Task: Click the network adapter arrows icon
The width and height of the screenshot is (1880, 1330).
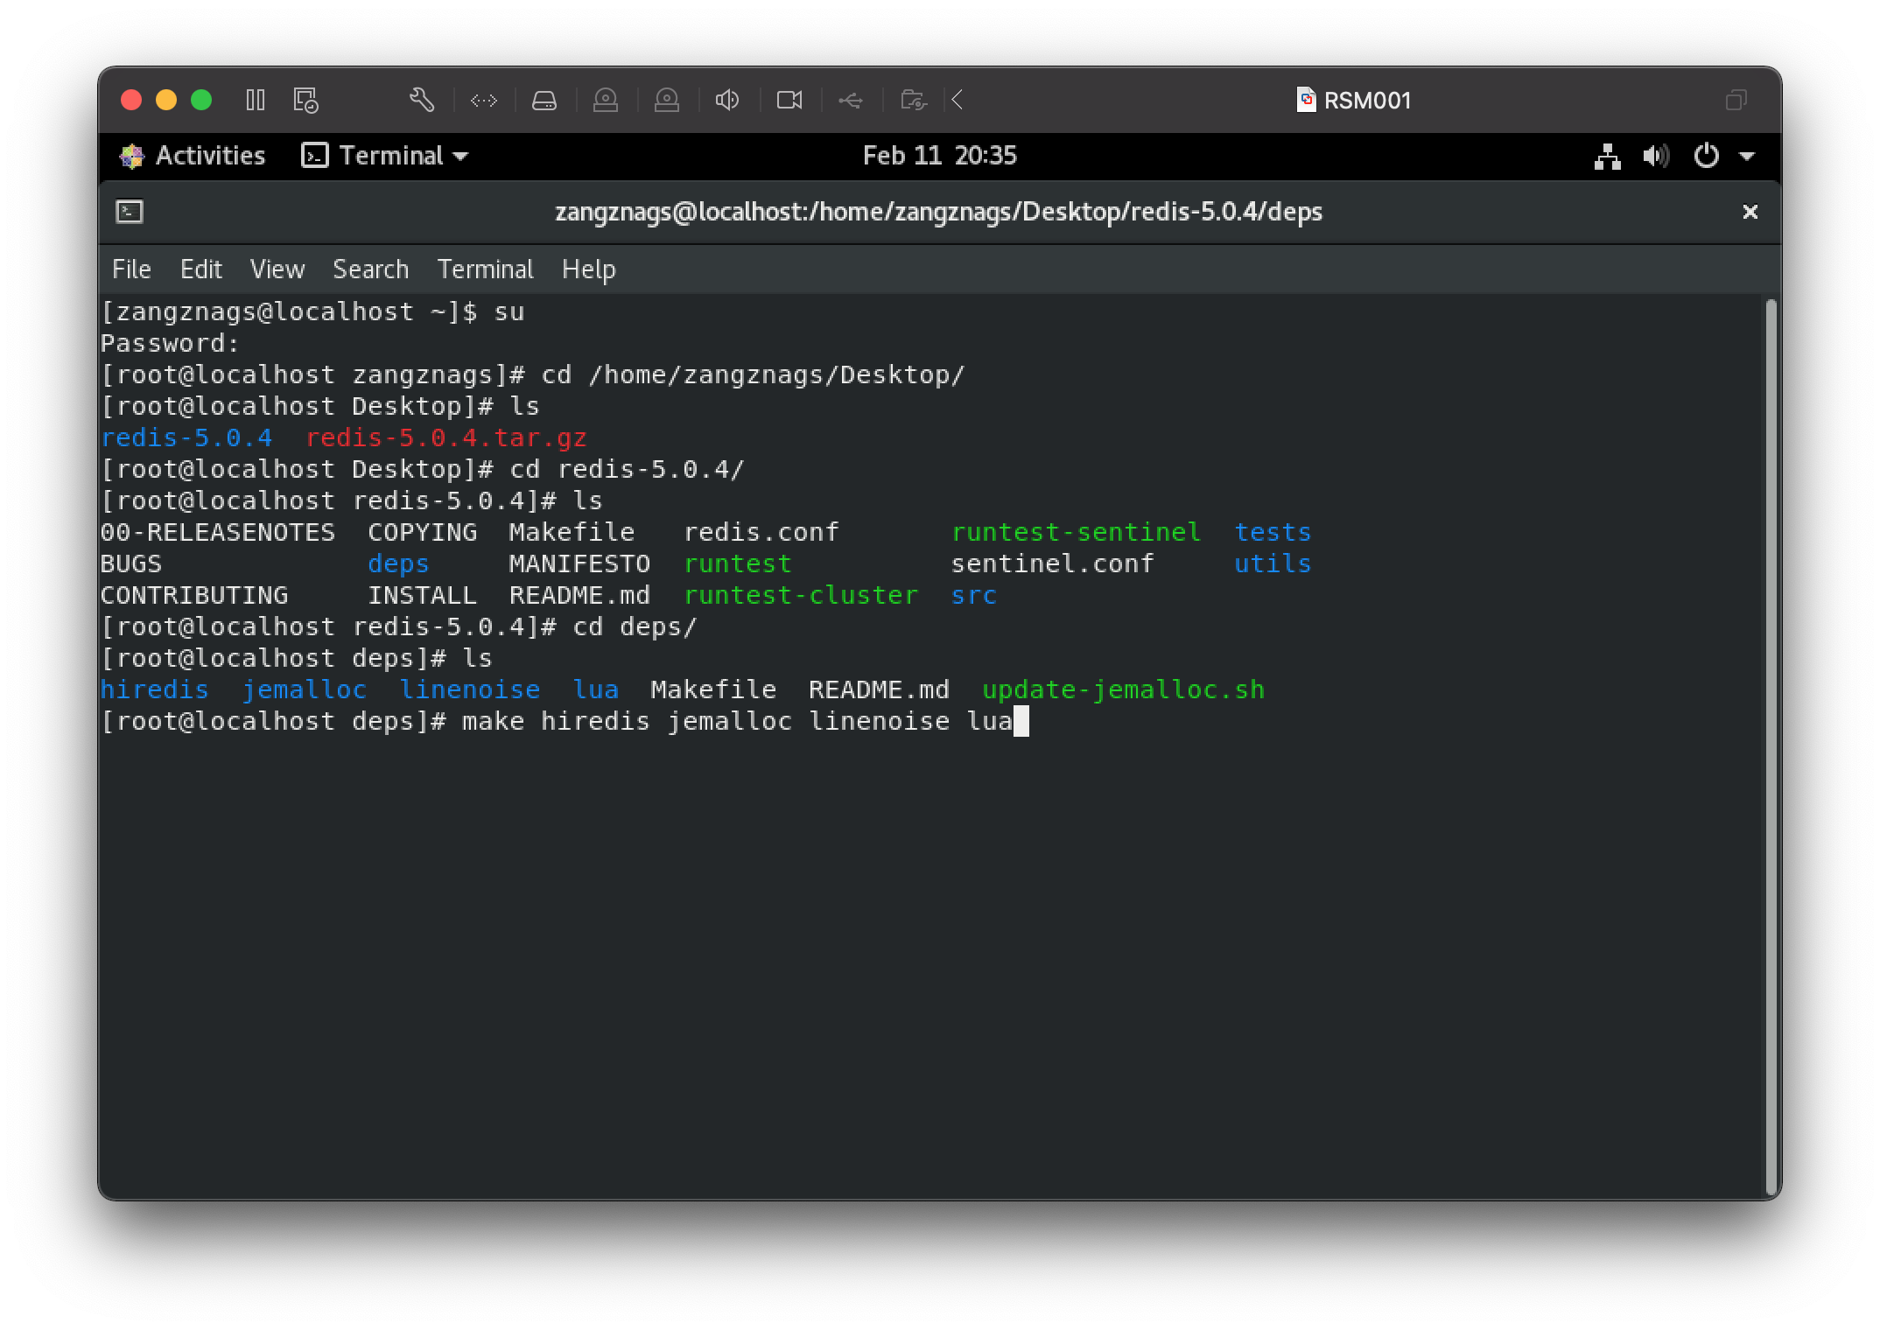Action: point(484,101)
